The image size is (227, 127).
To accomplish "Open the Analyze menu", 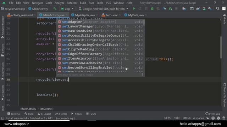I will tap(59, 3).
